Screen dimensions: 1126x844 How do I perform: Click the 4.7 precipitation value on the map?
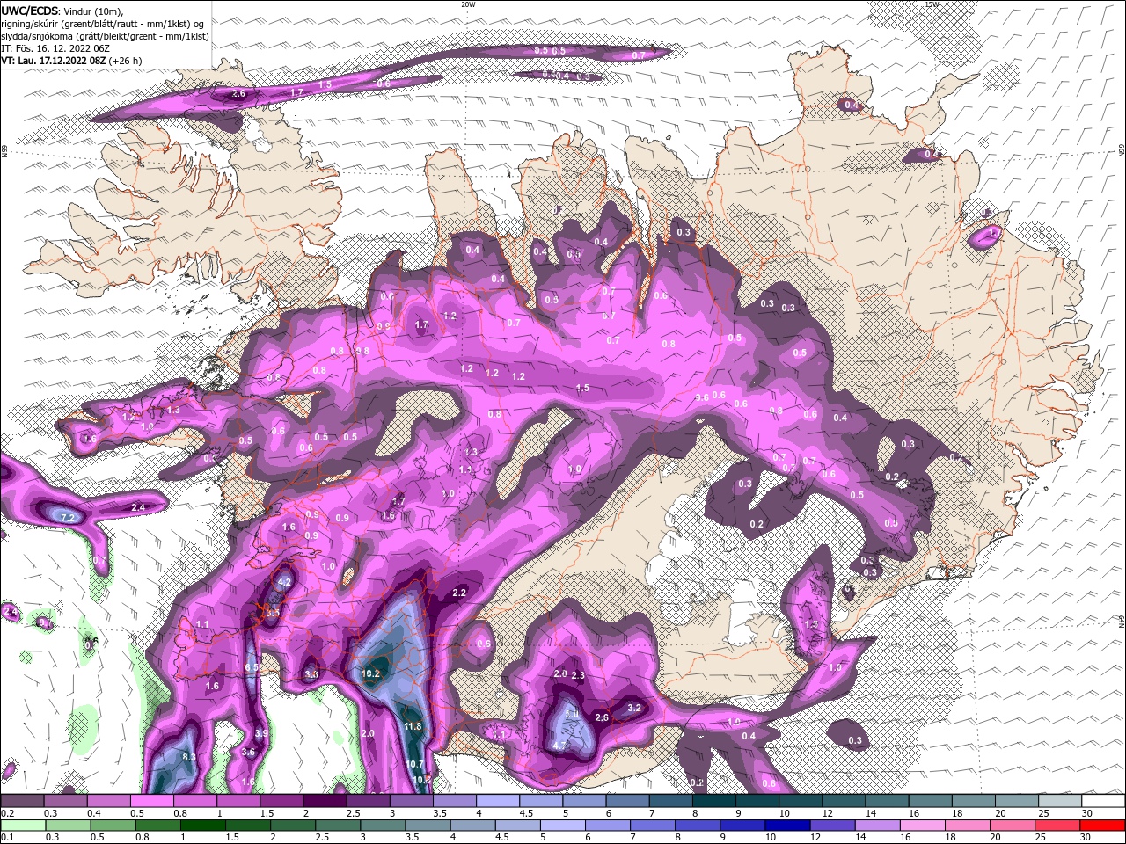point(559,746)
